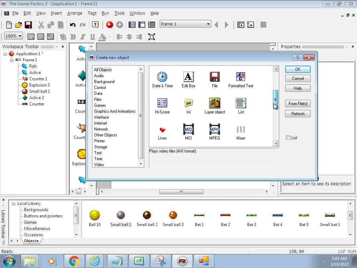Select the Lives heart object icon

coord(162,129)
